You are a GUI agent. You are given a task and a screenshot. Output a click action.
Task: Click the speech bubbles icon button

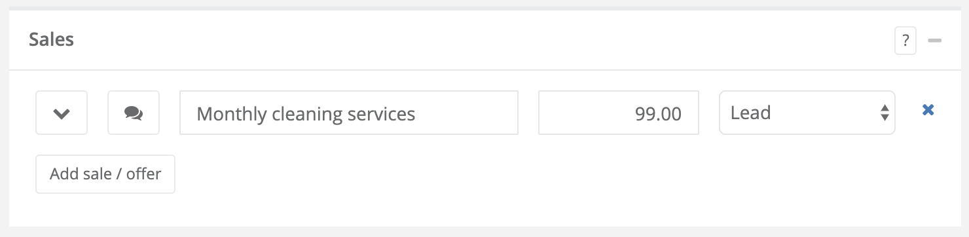[x=134, y=113]
